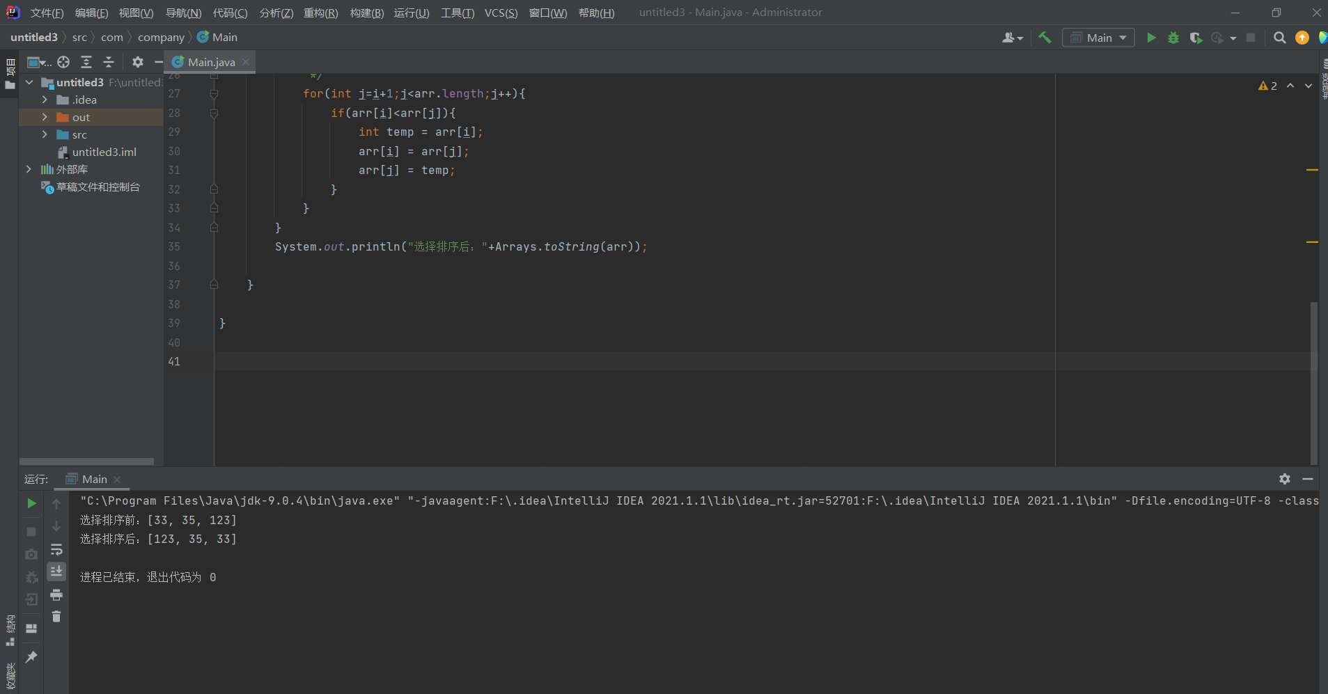Open the 重构(R) menu
The height and width of the screenshot is (694, 1328).
(x=321, y=13)
